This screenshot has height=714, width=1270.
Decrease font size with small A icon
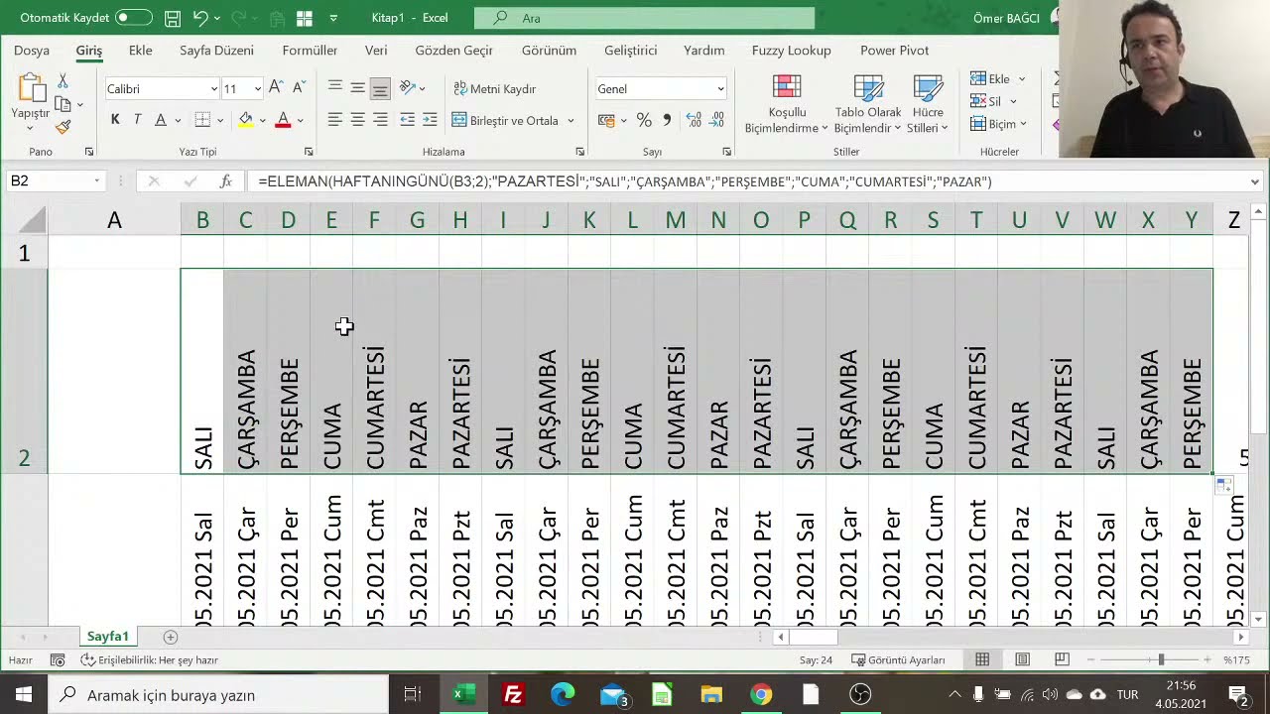click(x=298, y=88)
